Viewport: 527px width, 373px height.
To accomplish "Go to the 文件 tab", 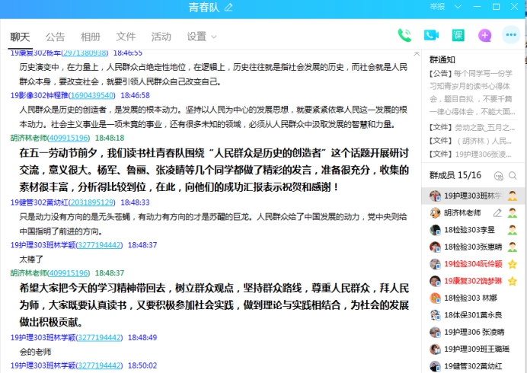I will coord(126,37).
